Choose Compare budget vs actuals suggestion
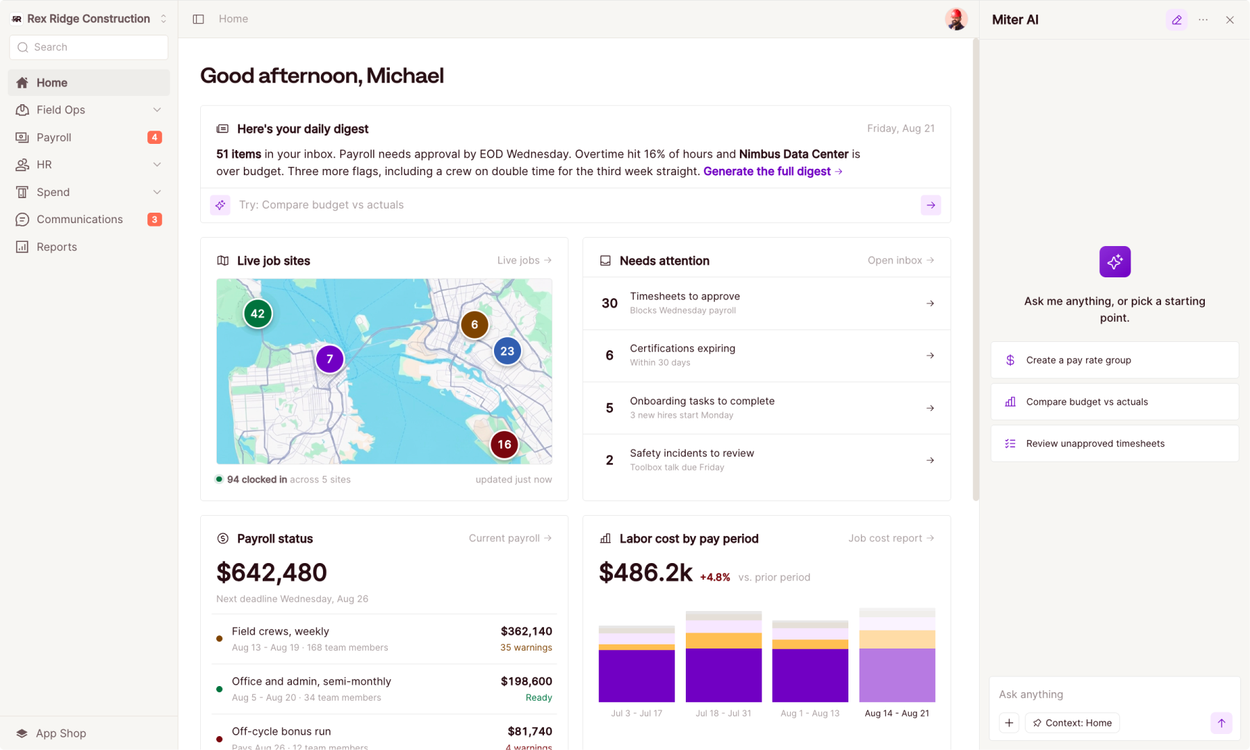 coord(1115,402)
